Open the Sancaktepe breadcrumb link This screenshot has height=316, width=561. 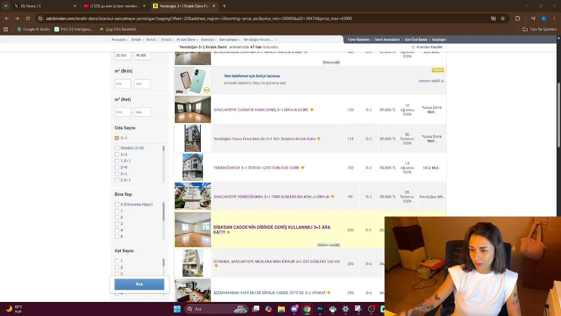(228, 39)
